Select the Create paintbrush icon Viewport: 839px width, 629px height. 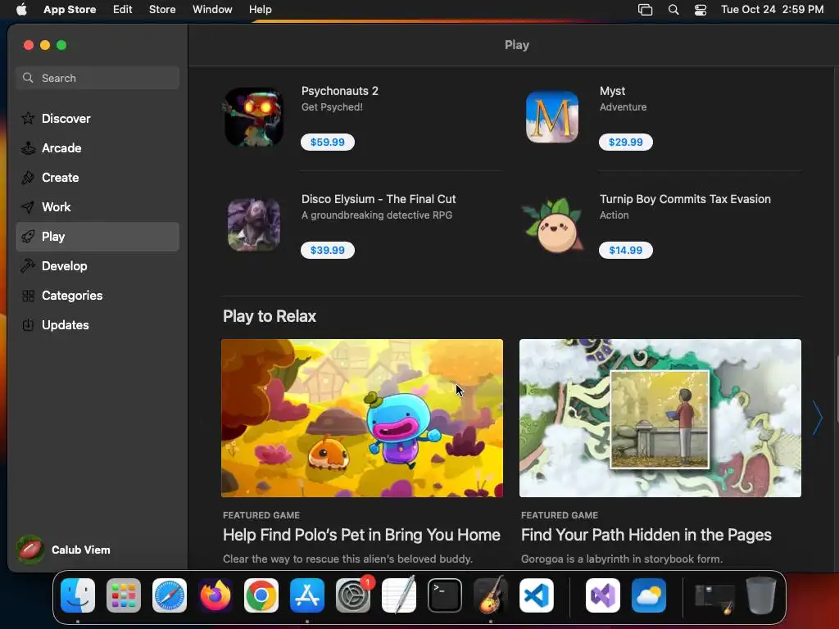coord(28,178)
